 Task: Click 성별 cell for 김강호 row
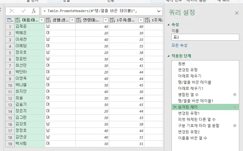[x=60, y=124]
